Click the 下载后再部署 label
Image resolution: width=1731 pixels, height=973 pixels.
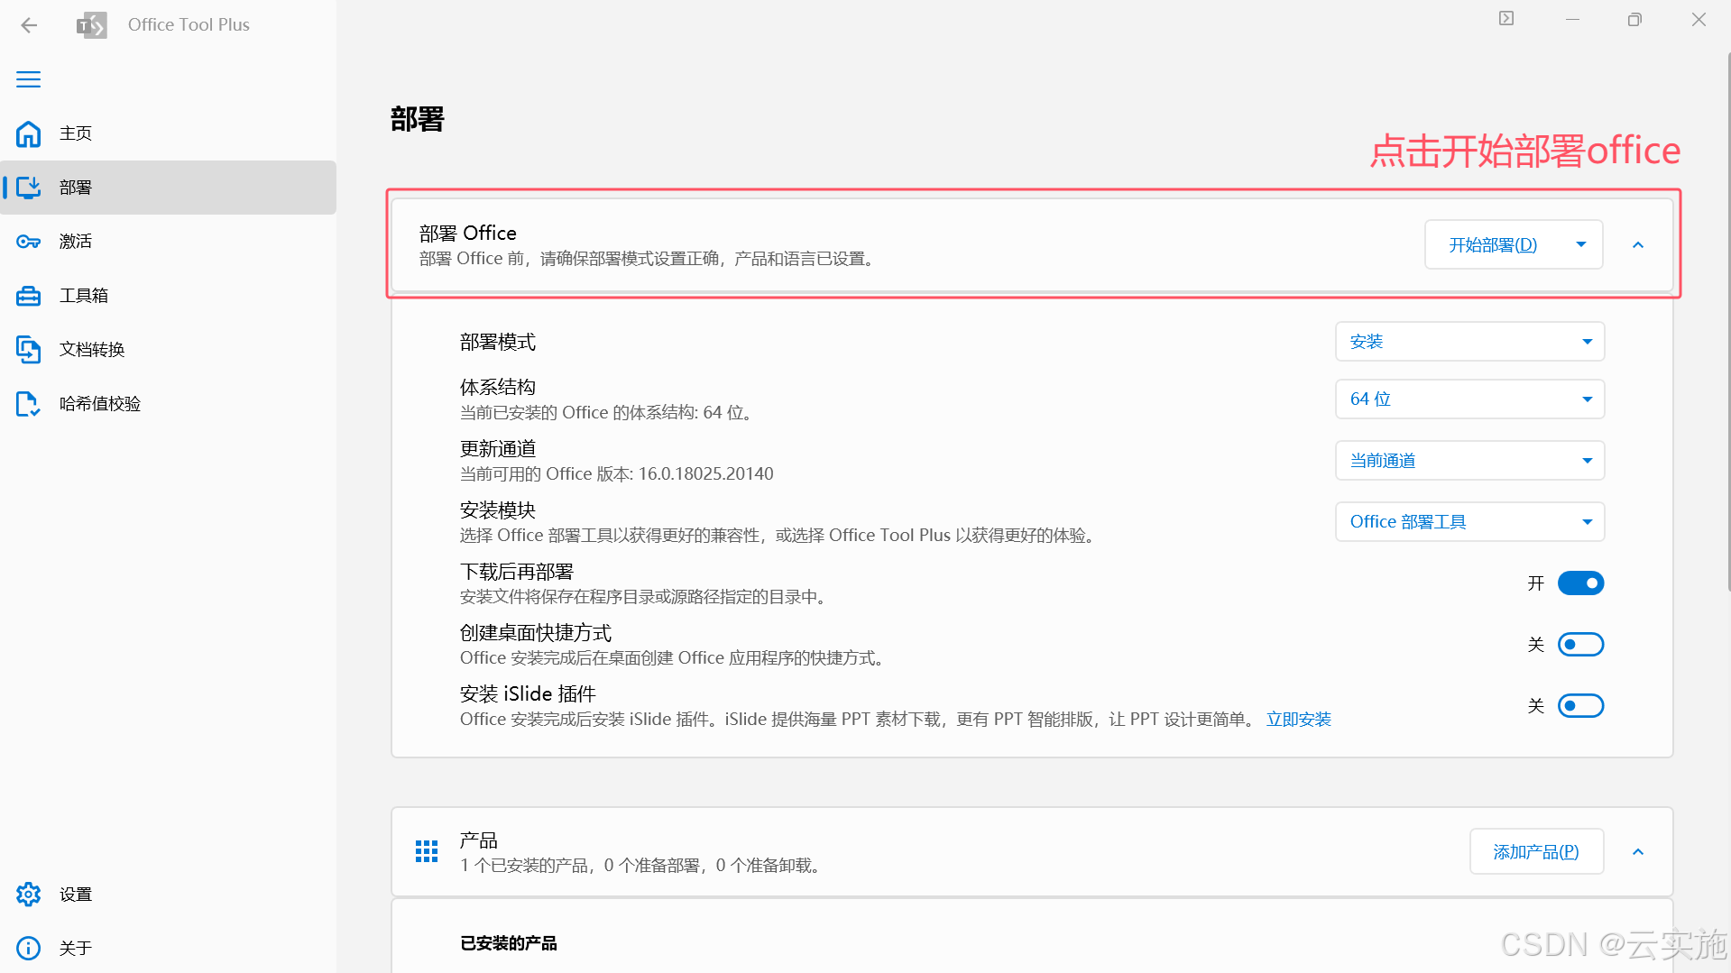tap(517, 572)
